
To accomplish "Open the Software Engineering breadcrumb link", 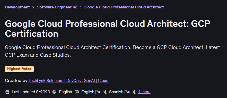I will point(57,7).
